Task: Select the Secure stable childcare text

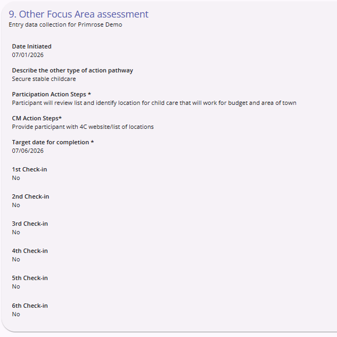Action: pyautogui.click(x=44, y=79)
